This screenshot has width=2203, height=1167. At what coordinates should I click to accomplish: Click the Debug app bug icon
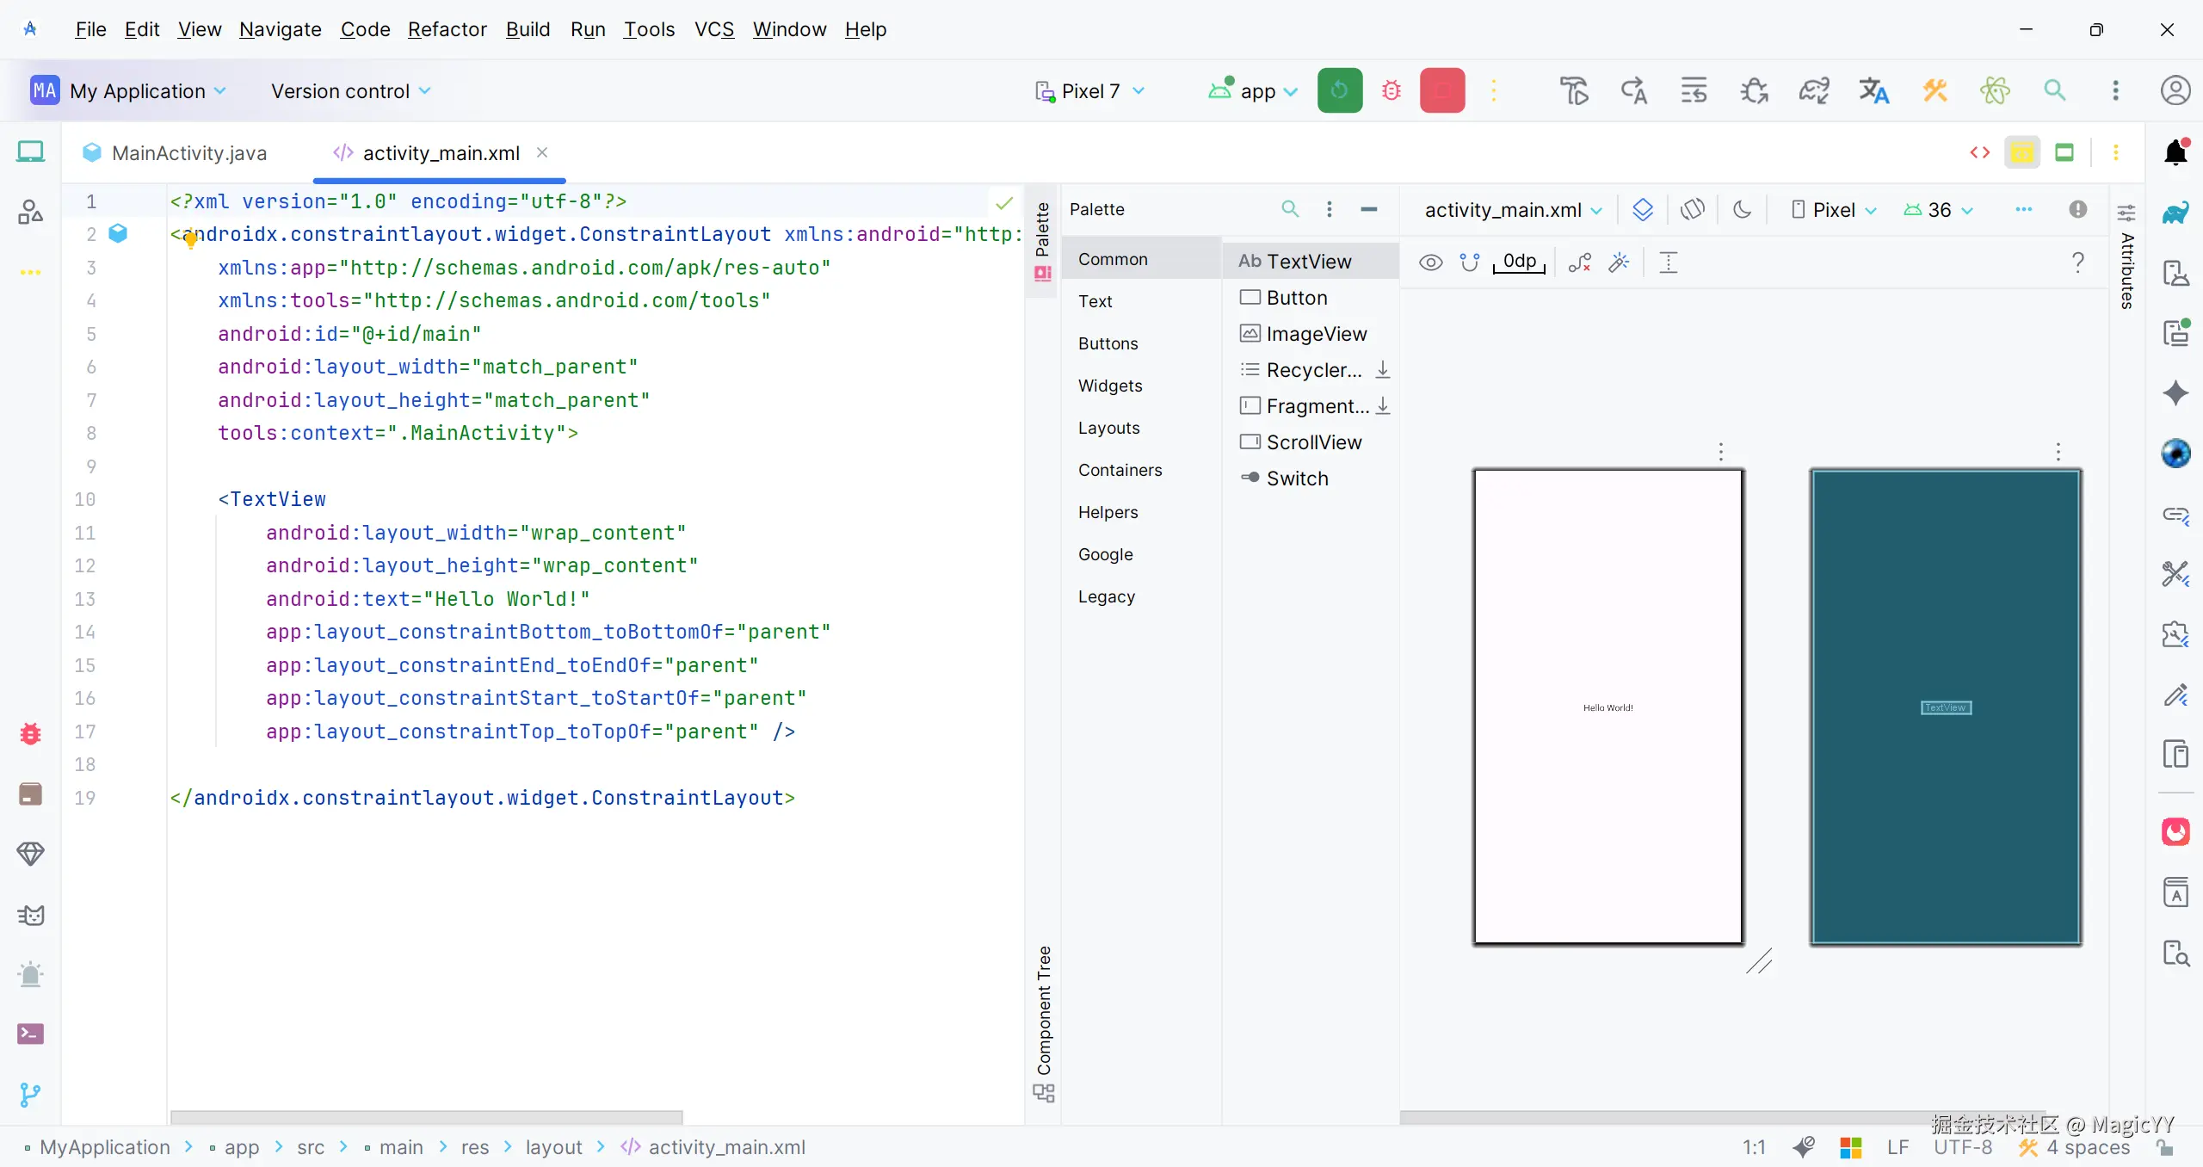pyautogui.click(x=1391, y=90)
